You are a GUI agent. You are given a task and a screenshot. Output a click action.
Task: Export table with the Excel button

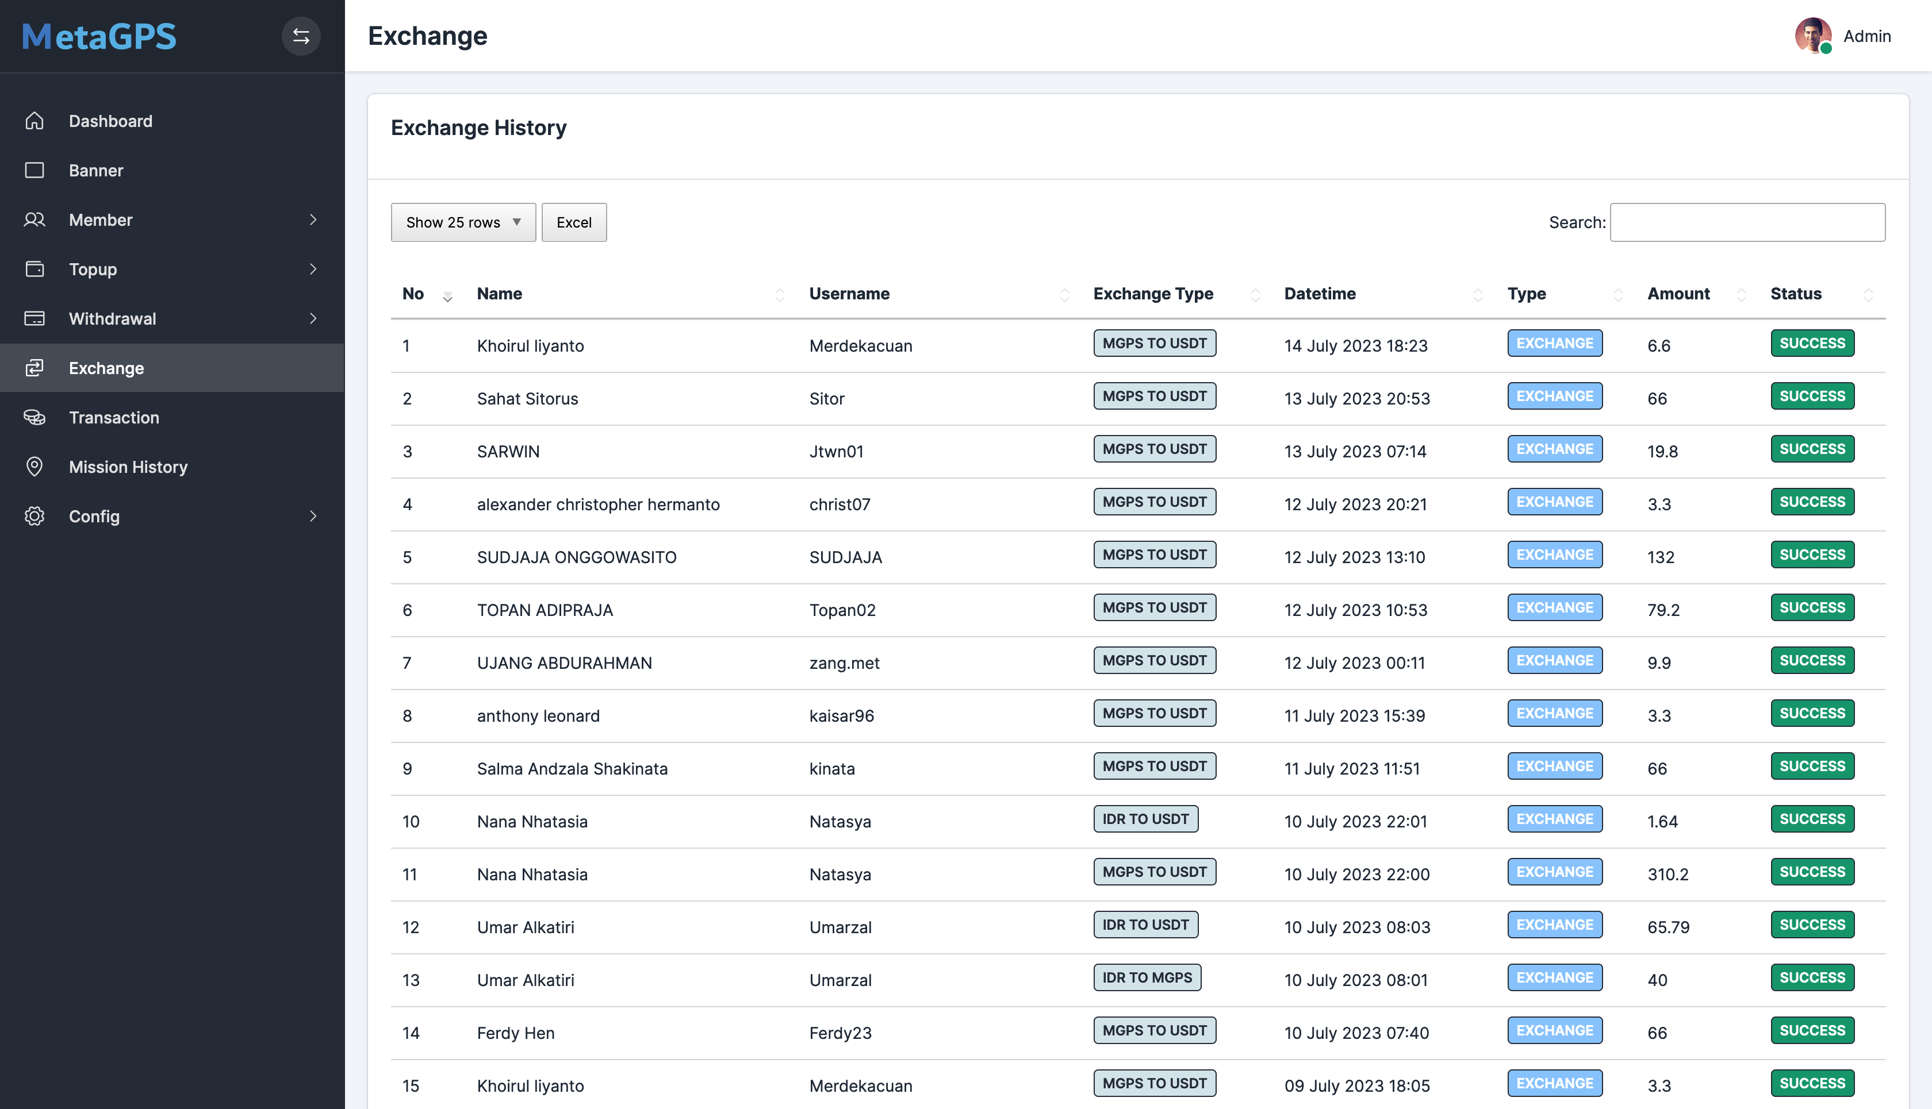[x=574, y=222]
